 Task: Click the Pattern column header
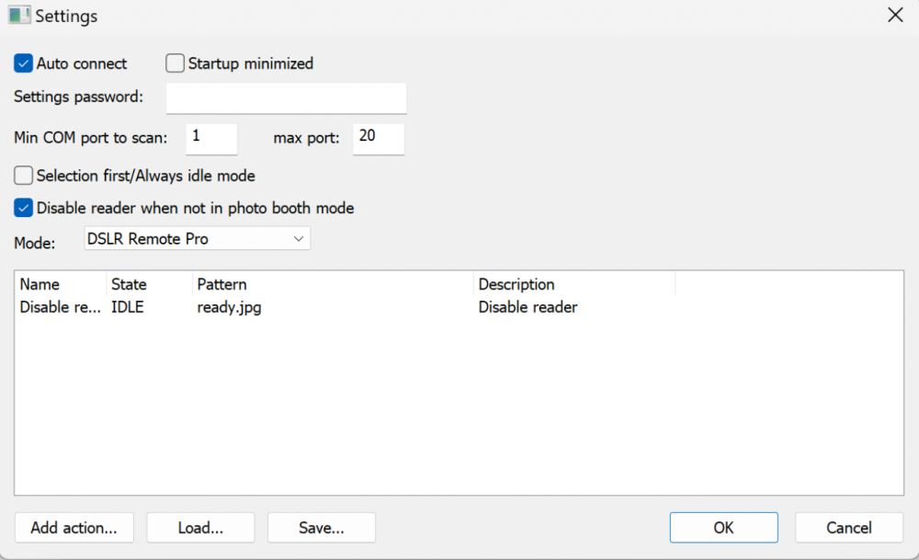coord(333,284)
